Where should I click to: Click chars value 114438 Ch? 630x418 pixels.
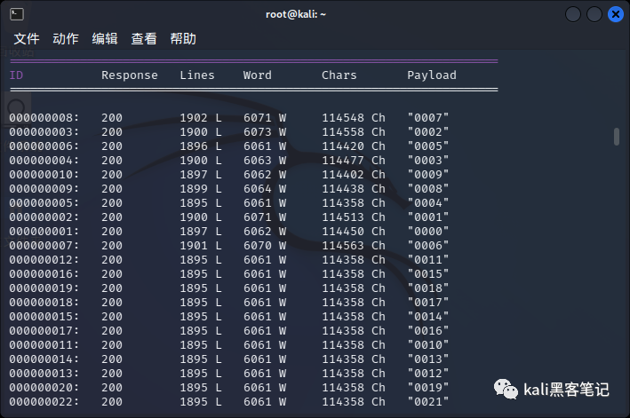[354, 188]
